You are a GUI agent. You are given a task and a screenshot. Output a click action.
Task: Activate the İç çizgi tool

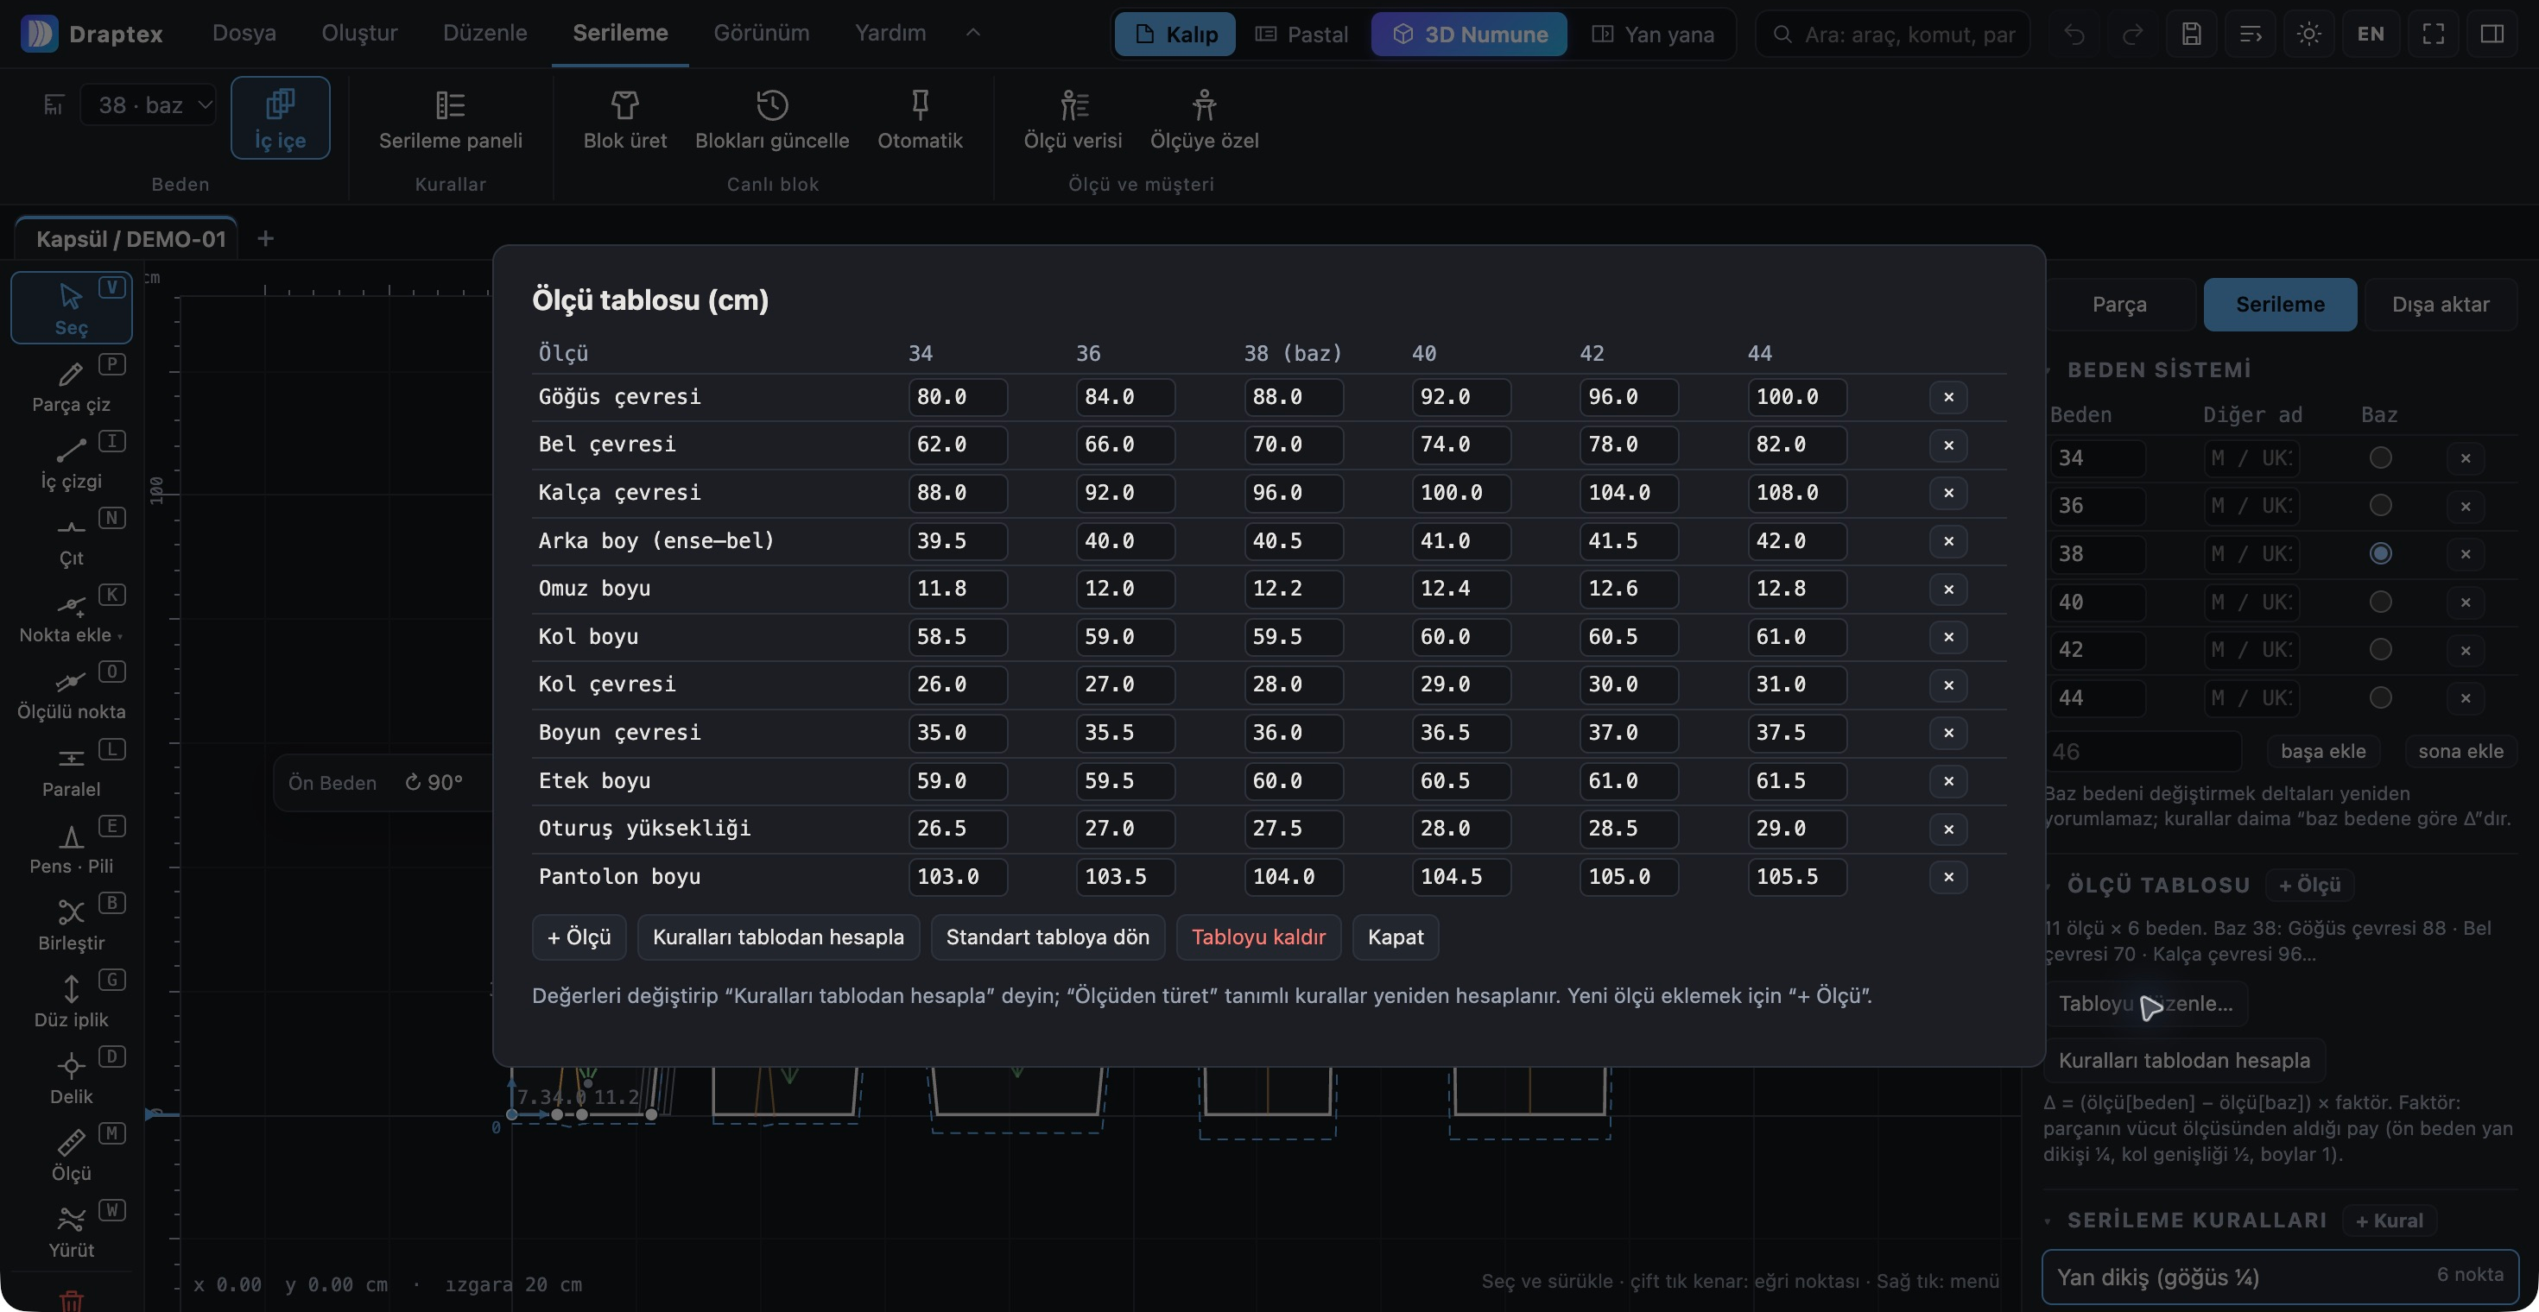click(x=71, y=462)
